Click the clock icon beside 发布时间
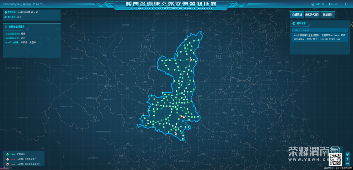The image size is (353, 170). (x=6, y=12)
